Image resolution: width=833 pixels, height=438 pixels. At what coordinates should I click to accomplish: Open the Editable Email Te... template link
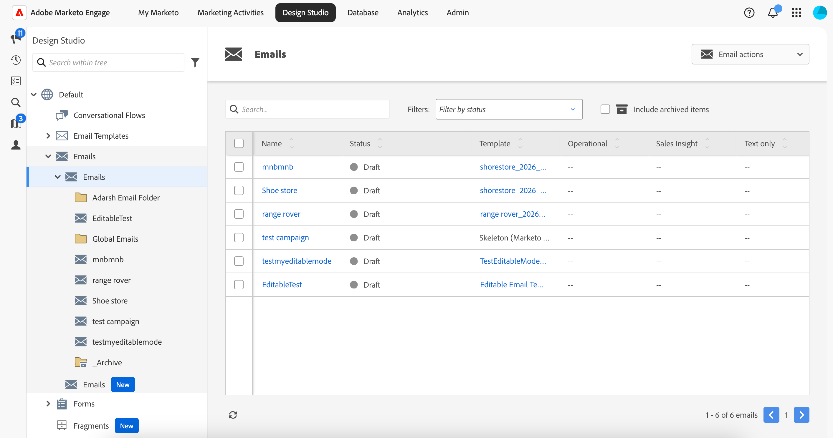pos(512,284)
